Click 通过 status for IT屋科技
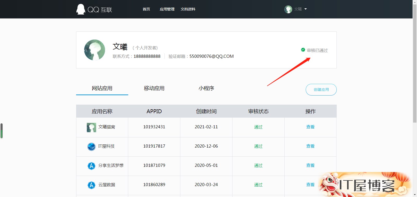 pyautogui.click(x=258, y=146)
